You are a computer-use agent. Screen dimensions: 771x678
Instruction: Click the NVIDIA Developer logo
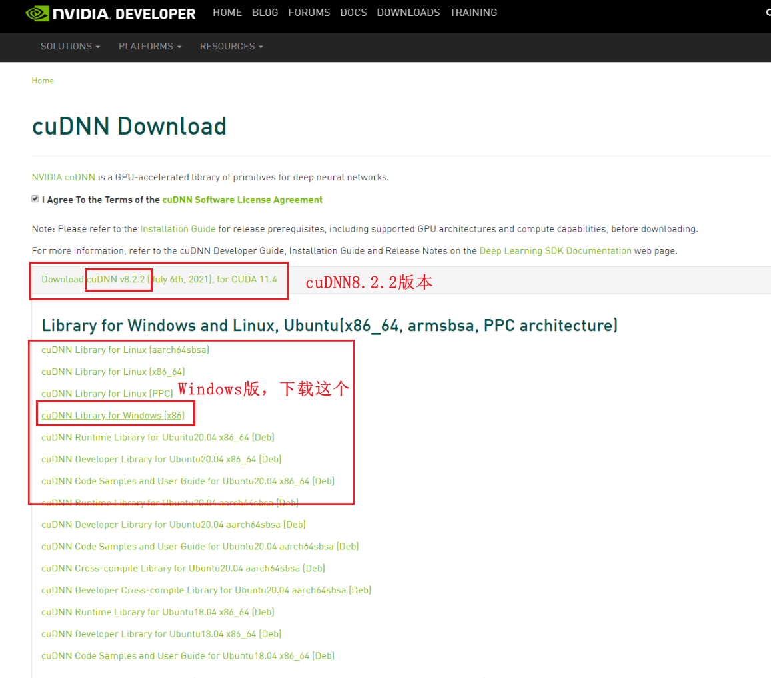(111, 13)
